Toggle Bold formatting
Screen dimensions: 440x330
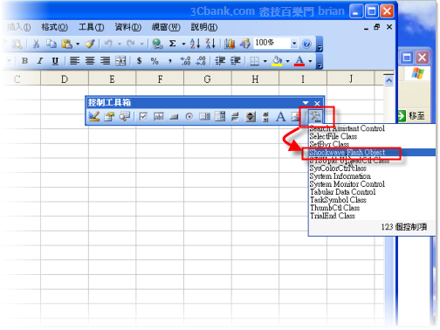(x=25, y=61)
